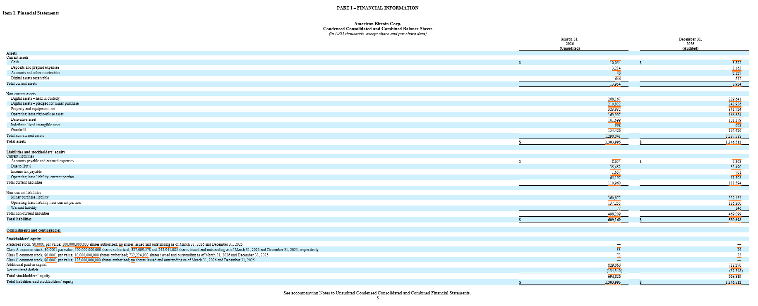Select the total 1,290,041
Image resolution: width=758 pixels, height=306 pixels.
click(613, 136)
